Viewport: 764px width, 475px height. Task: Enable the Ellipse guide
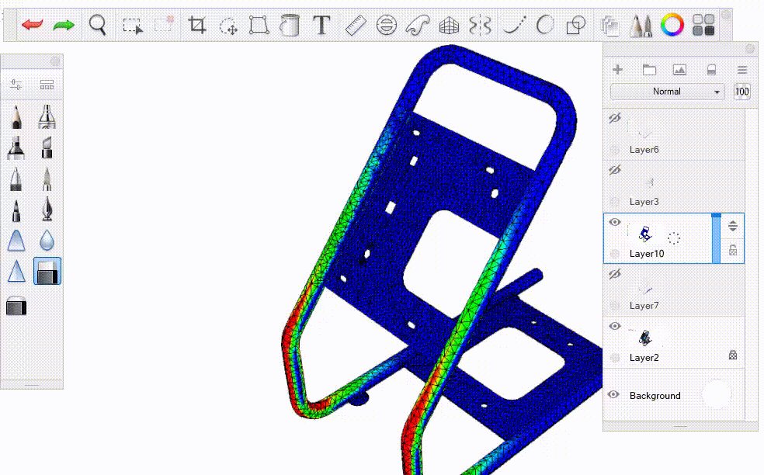click(x=387, y=25)
